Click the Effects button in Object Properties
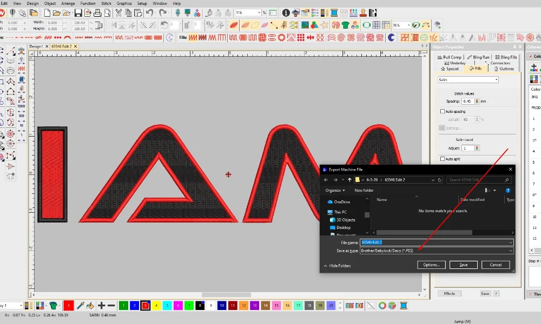Image resolution: width=541 pixels, height=324 pixels. point(449,294)
